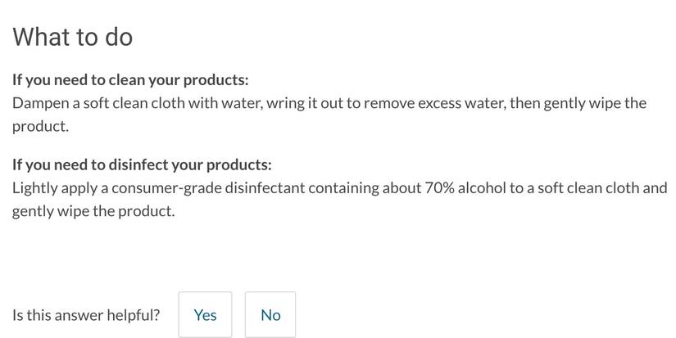Image resolution: width=676 pixels, height=338 pixels.
Task: Click "product." ending the cleaning paragraph
Action: 41,127
